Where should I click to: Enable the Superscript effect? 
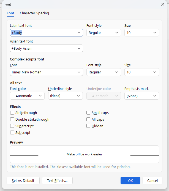(x=12, y=126)
